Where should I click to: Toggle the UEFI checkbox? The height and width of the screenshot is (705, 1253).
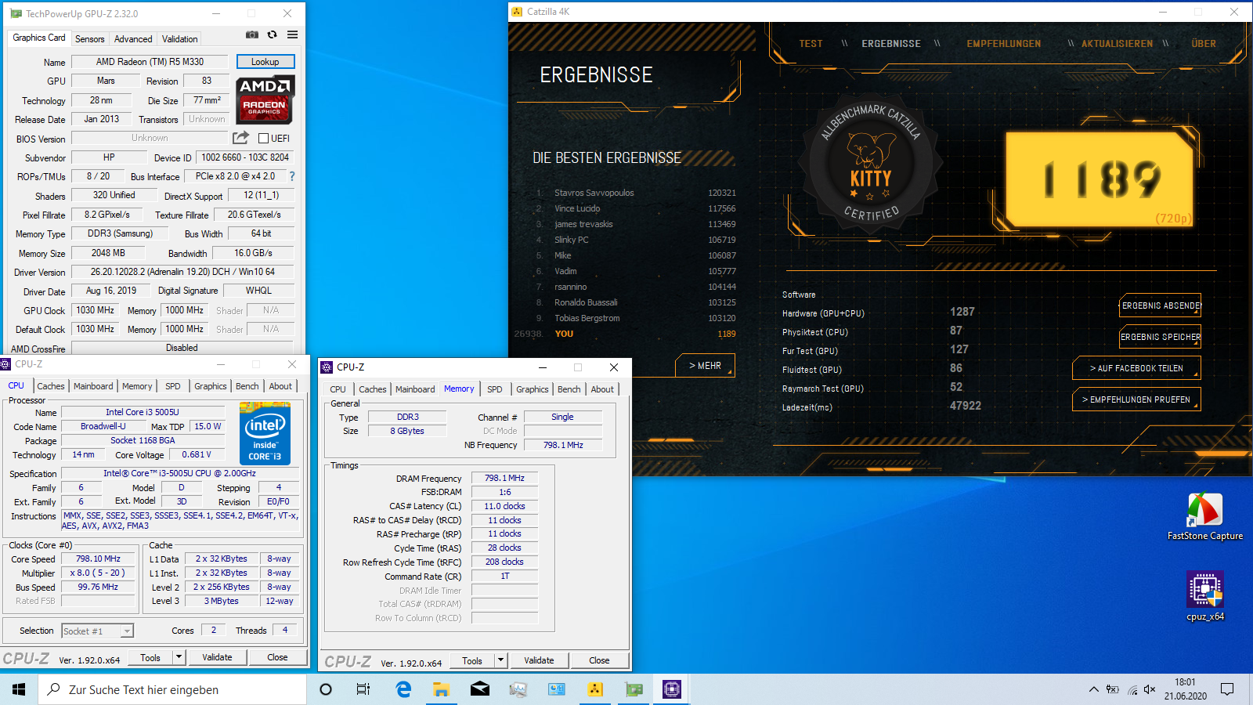[264, 139]
